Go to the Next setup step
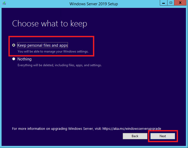 163,136
